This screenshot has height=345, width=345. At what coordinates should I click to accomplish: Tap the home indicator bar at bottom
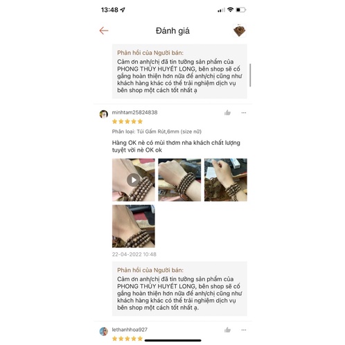coord(172,340)
